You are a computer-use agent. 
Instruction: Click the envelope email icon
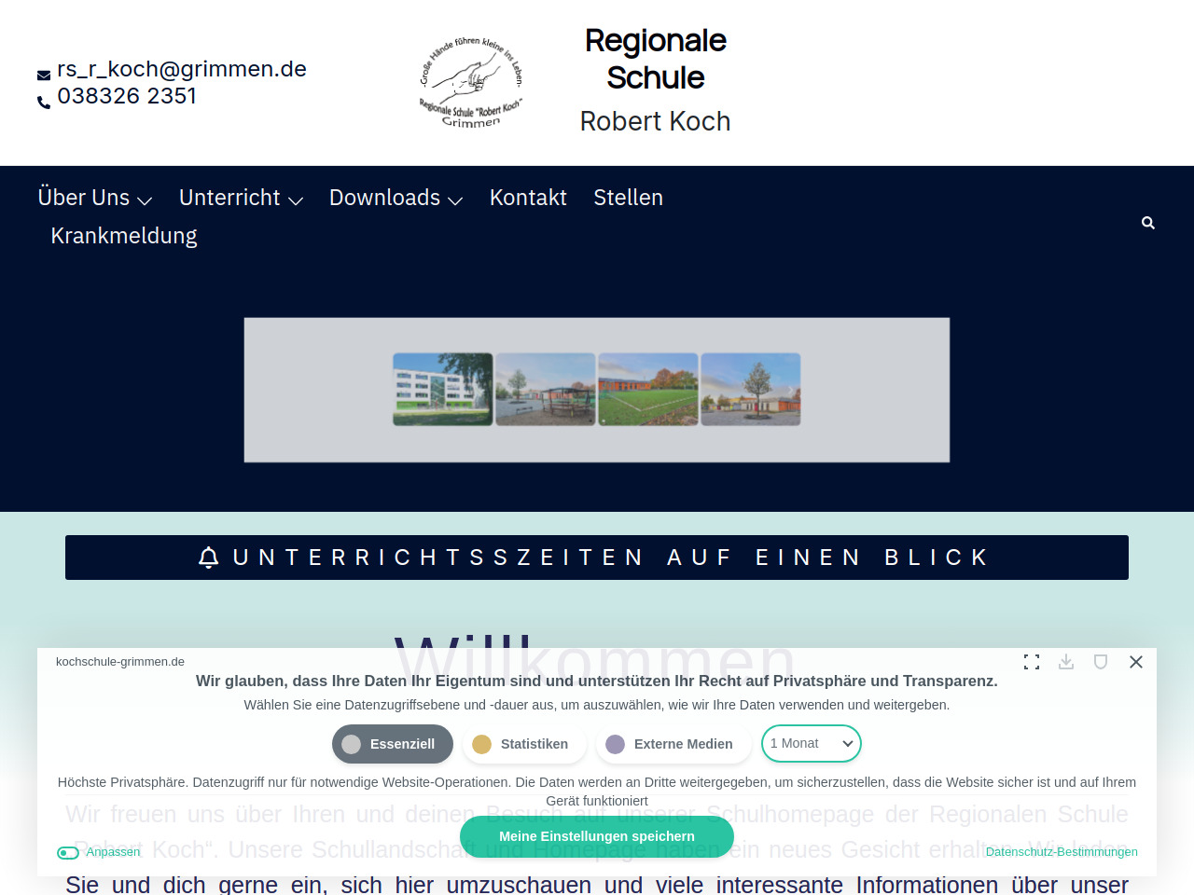pyautogui.click(x=44, y=75)
